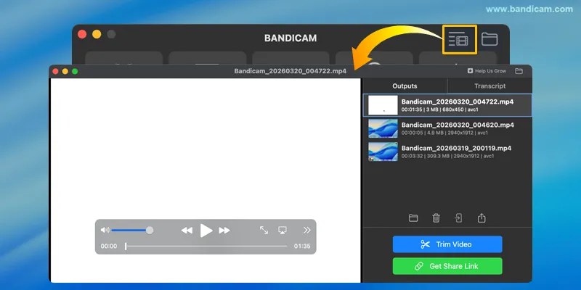Select Bandicam_20260320_004722.mp4 in the outputs list

pyautogui.click(x=447, y=105)
